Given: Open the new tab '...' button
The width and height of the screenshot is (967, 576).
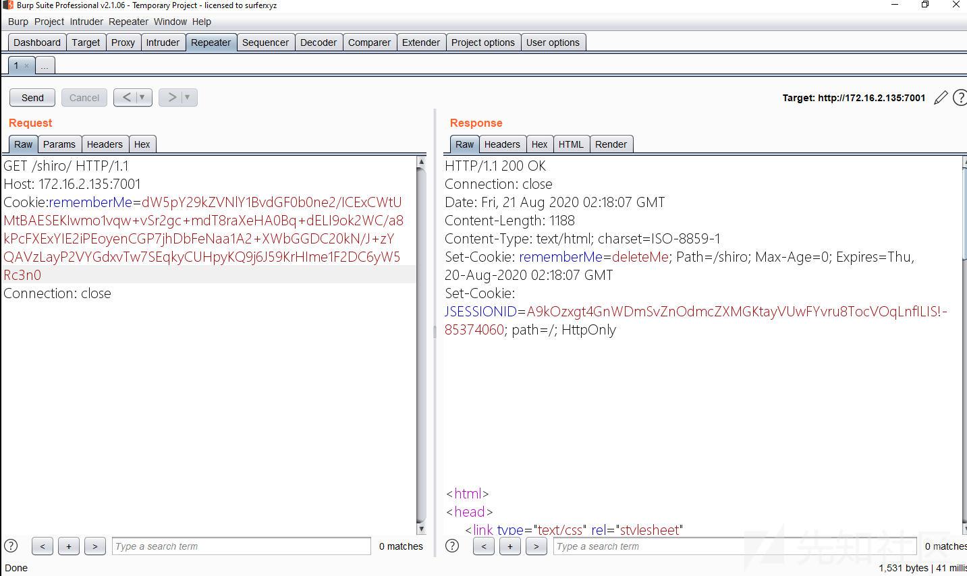Looking at the screenshot, I should [45, 65].
